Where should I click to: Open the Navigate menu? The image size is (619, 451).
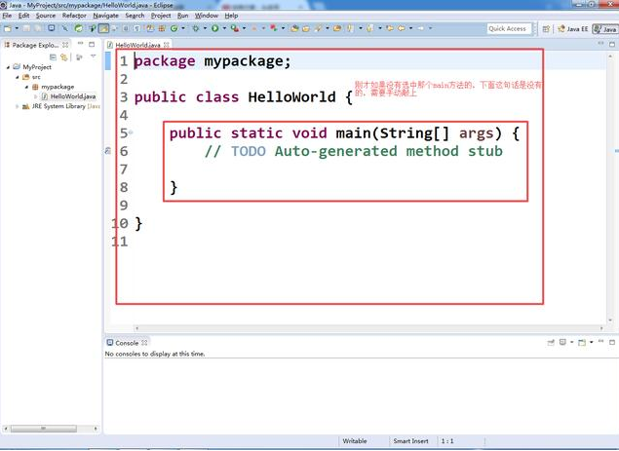[x=105, y=16]
